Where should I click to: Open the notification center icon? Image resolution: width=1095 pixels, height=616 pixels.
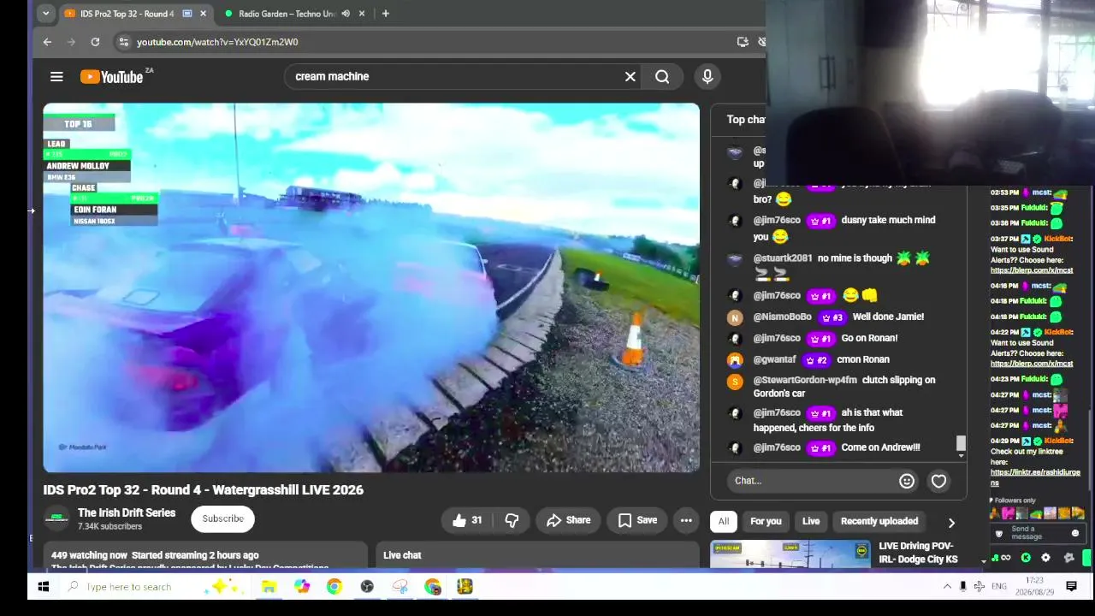pos(1071,587)
